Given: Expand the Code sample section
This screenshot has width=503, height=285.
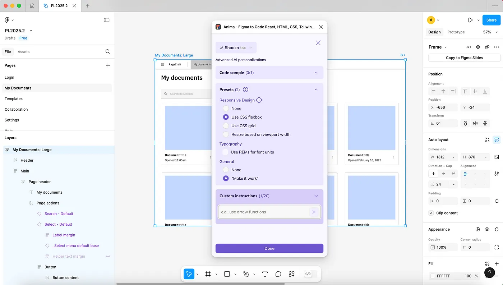Looking at the screenshot, I should [x=269, y=73].
